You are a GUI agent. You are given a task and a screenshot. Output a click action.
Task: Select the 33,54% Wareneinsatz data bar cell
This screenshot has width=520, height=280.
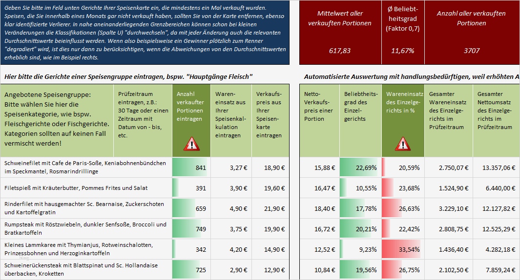402,249
